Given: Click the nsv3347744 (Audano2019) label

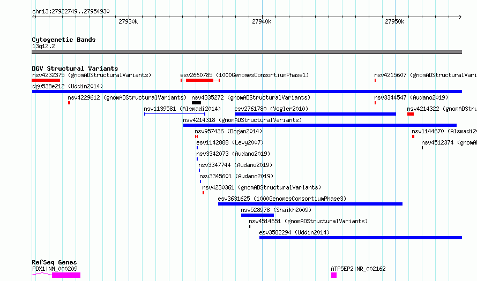Looking at the screenshot, I should tap(235, 165).
